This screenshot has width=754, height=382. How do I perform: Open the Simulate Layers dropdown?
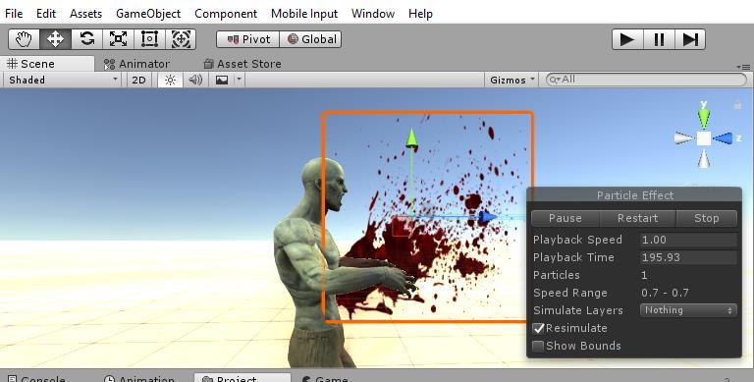click(x=688, y=310)
